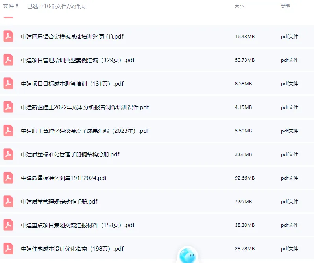Open 中建质量标准化管理手册钢结构分册.pdf
Image resolution: width=314 pixels, height=263 pixels.
(x=70, y=154)
